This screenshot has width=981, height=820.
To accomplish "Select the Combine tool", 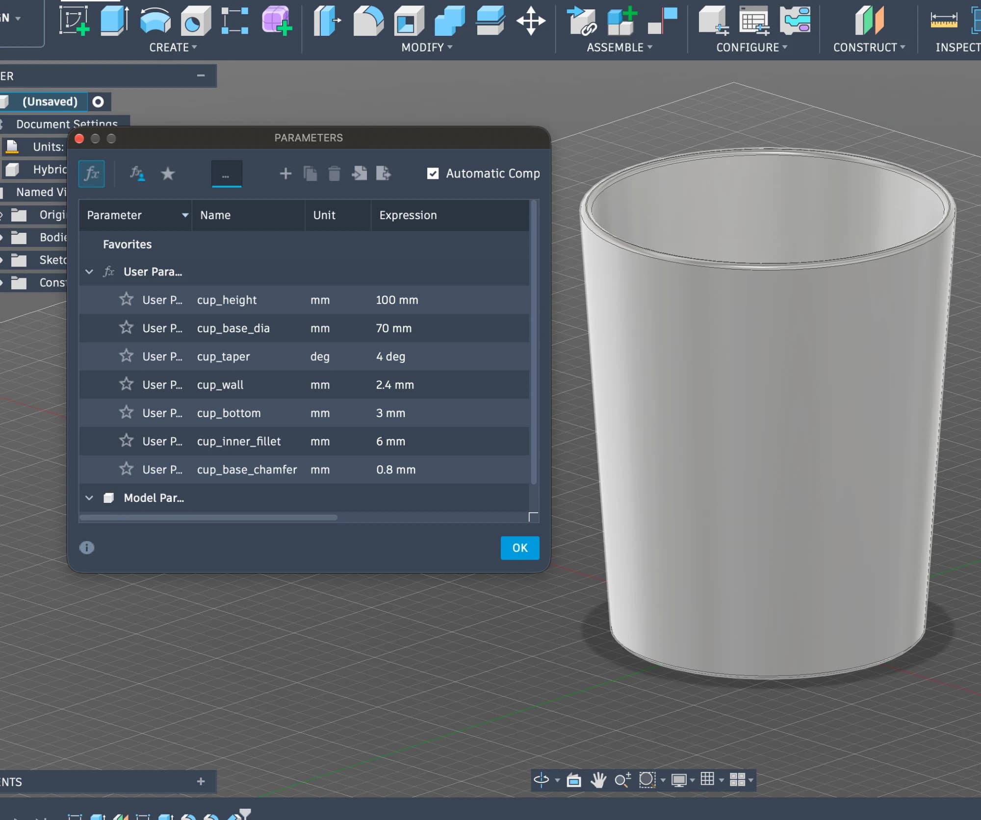I will click(449, 20).
